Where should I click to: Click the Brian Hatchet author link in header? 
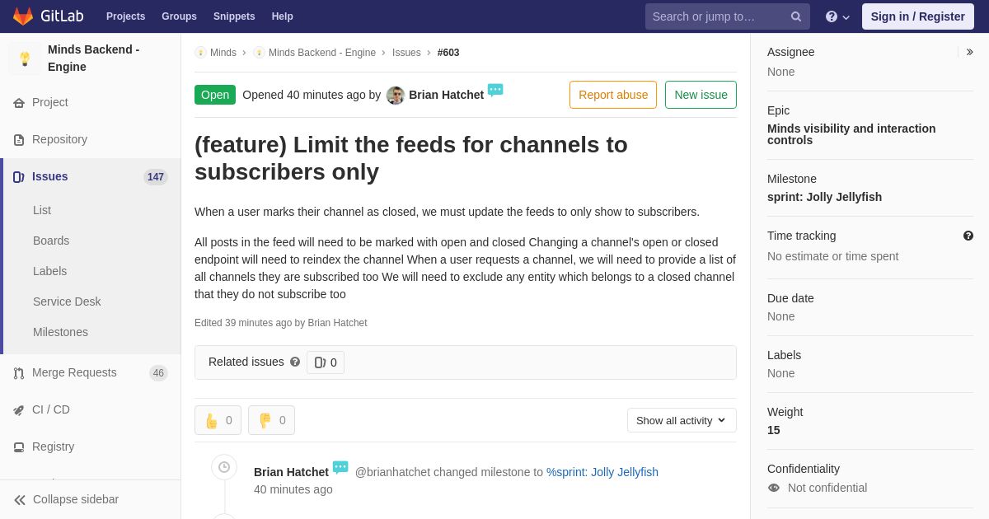[x=446, y=95]
